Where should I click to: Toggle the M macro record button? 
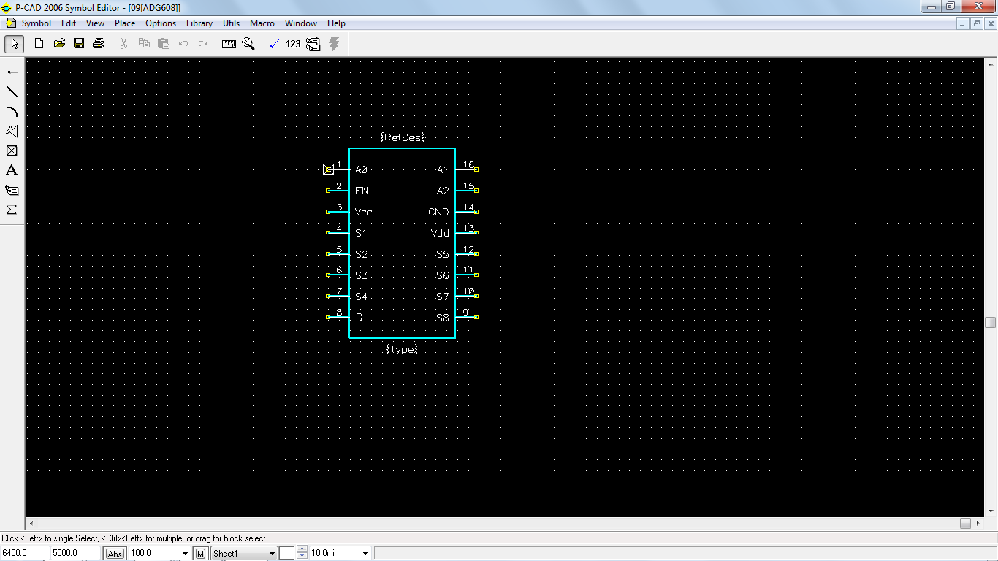pos(201,554)
